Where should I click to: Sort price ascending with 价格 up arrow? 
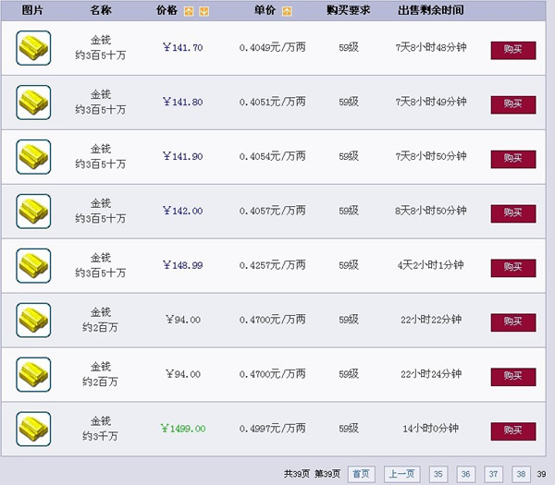190,11
